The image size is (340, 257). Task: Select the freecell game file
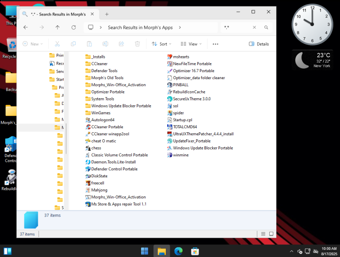[x=95, y=183]
